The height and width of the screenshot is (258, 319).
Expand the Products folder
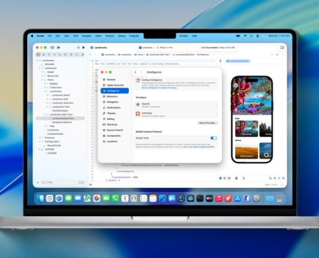tap(40, 137)
